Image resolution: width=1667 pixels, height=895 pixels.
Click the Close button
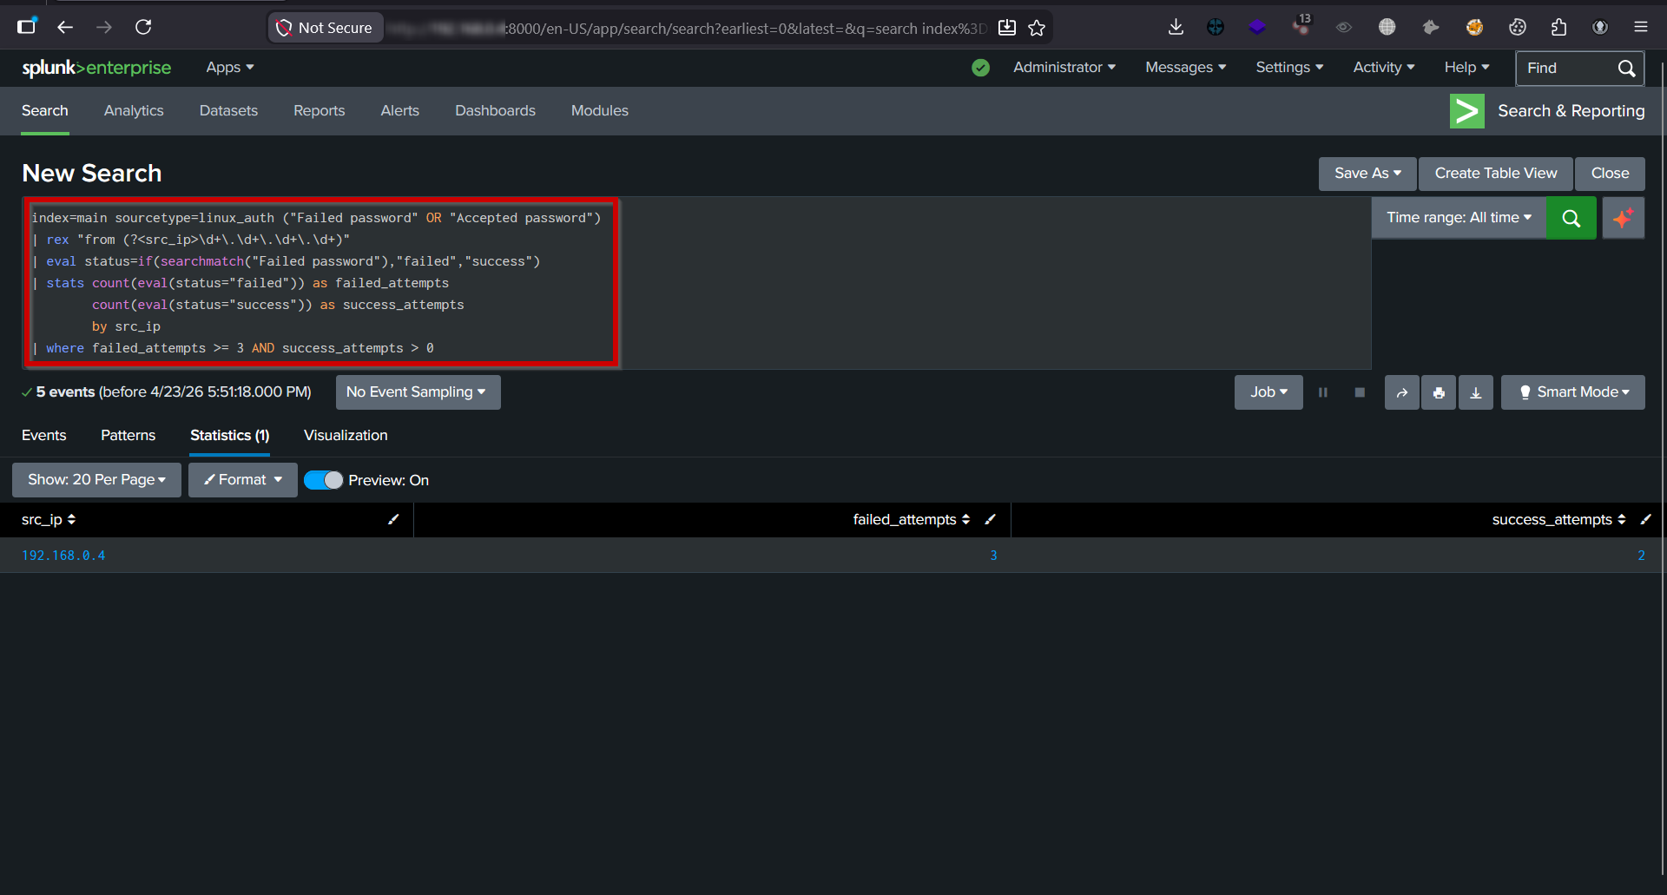(x=1610, y=174)
